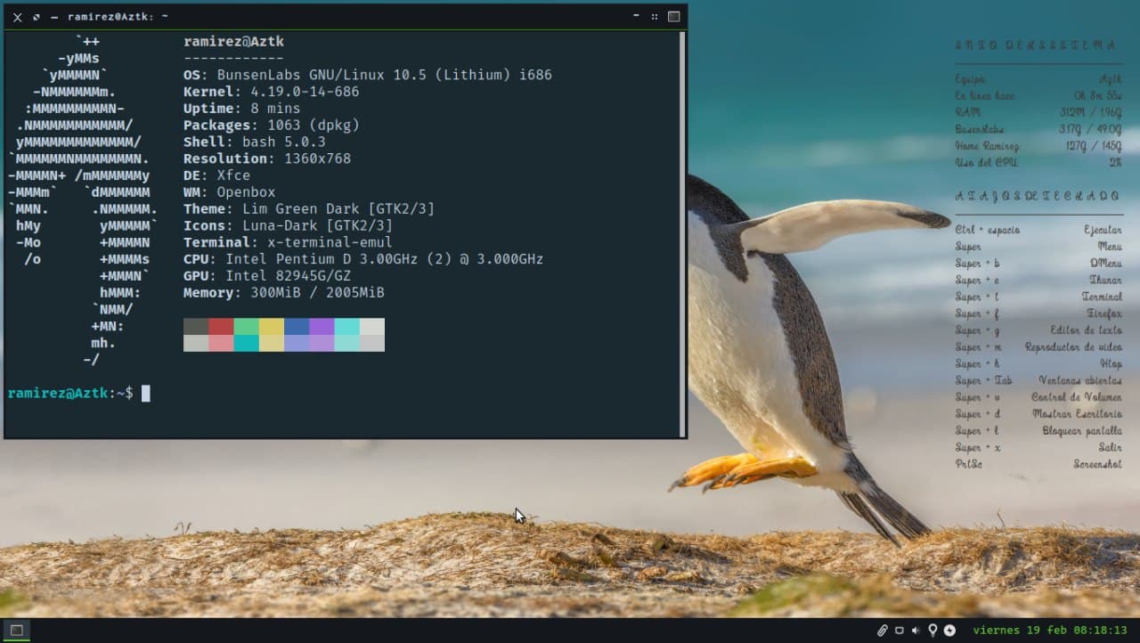Click the OS BunsenLabs line in terminal output
Viewport: 1140px width, 643px height.
coord(367,75)
